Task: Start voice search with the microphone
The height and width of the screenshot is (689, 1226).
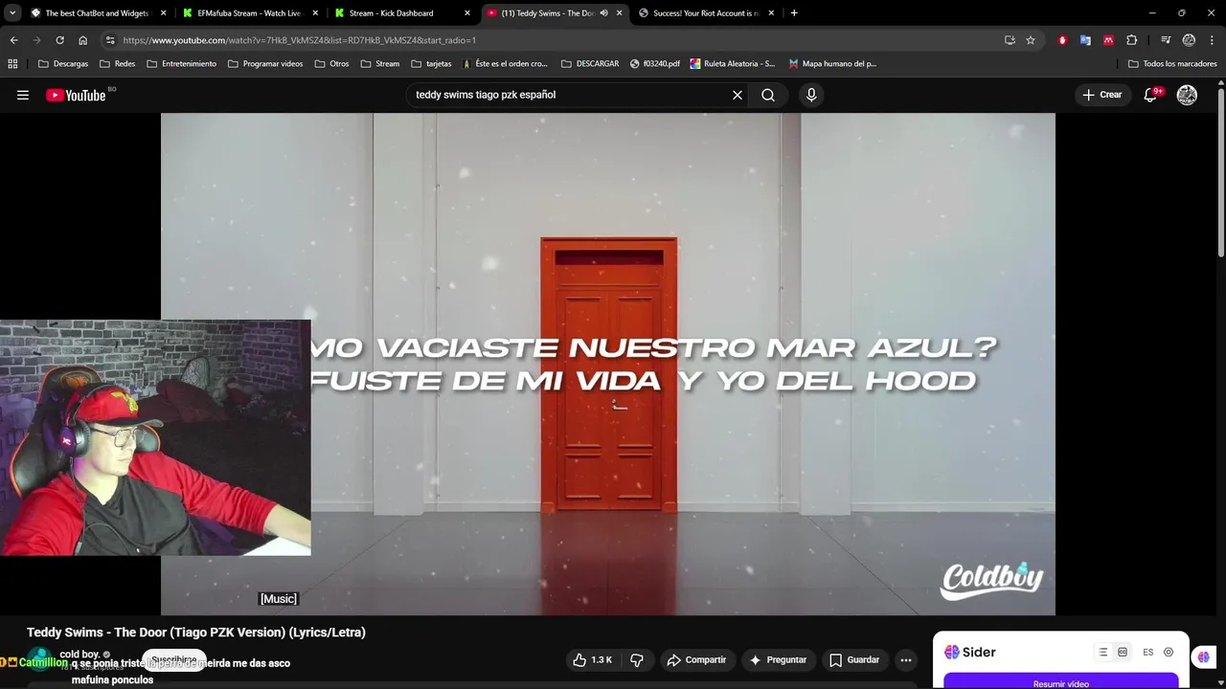Action: click(x=811, y=95)
